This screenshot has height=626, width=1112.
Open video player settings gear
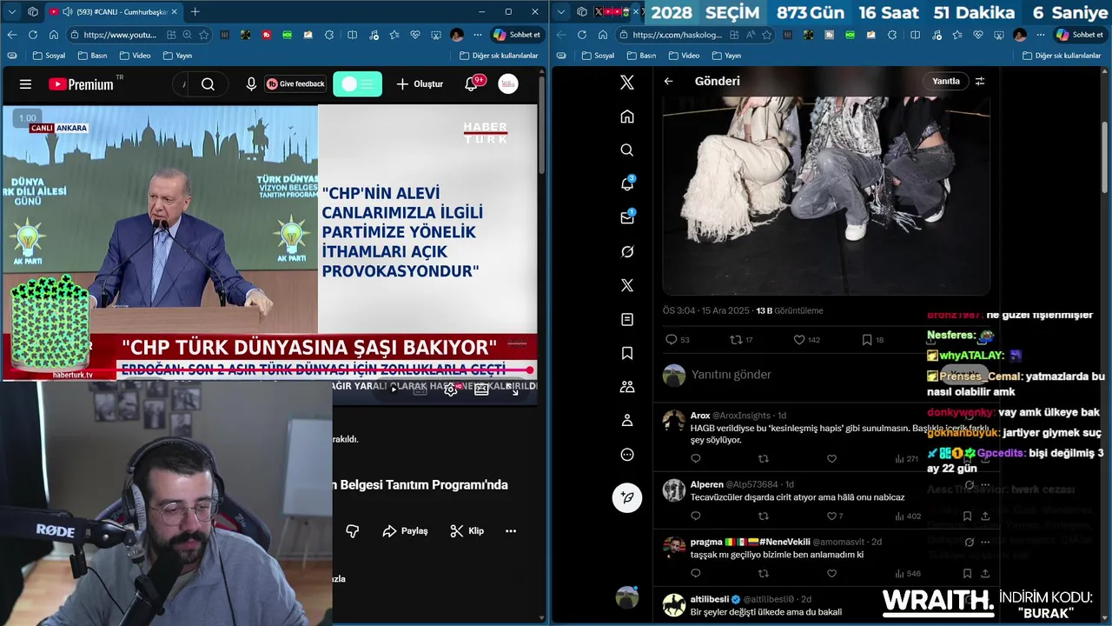point(450,390)
